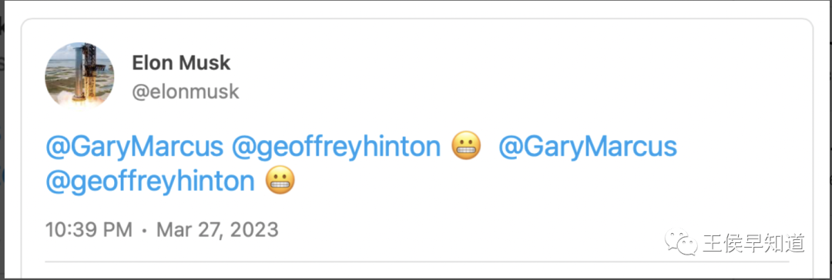Click blank space right of Elon Musk name
The height and width of the screenshot is (280, 832).
coord(478,64)
